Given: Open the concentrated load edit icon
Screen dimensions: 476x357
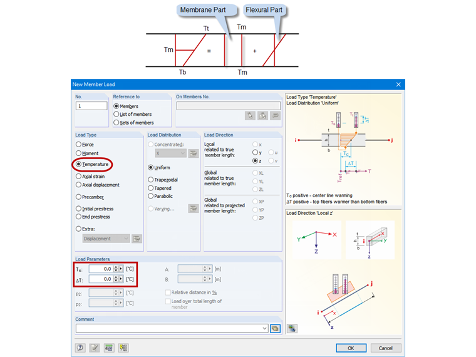Looking at the screenshot, I should (x=193, y=153).
